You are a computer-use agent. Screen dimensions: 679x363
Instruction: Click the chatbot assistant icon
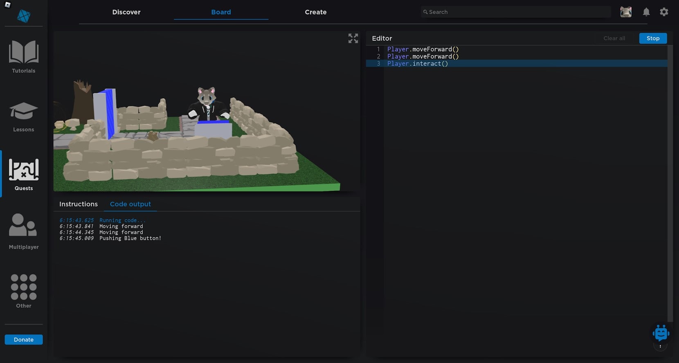(661, 333)
